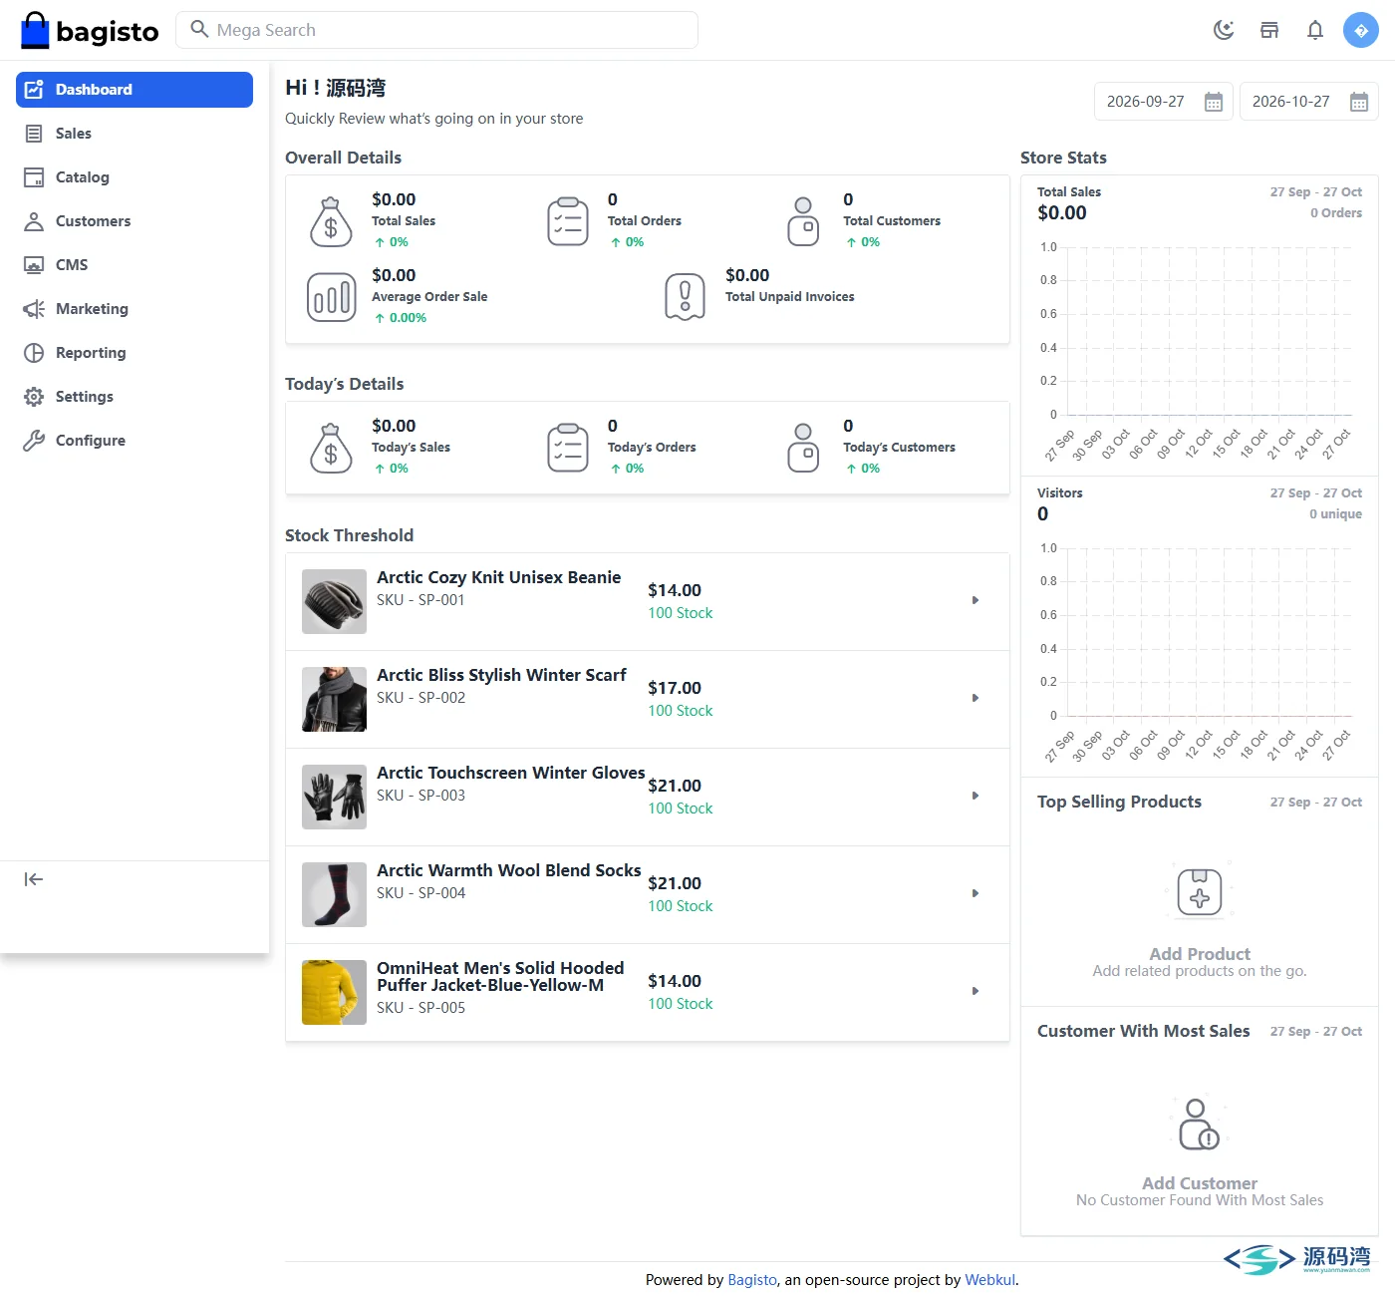The image size is (1395, 1298).
Task: Follow the Bagisto footer link
Action: coord(752,1280)
